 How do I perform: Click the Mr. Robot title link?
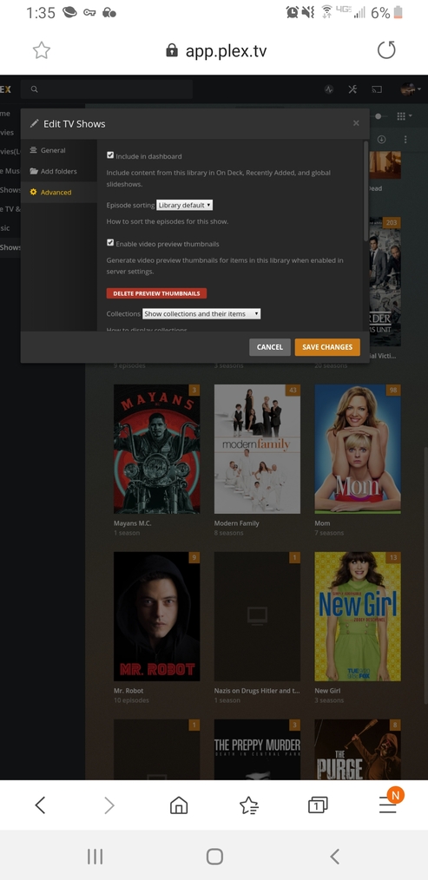coord(128,690)
